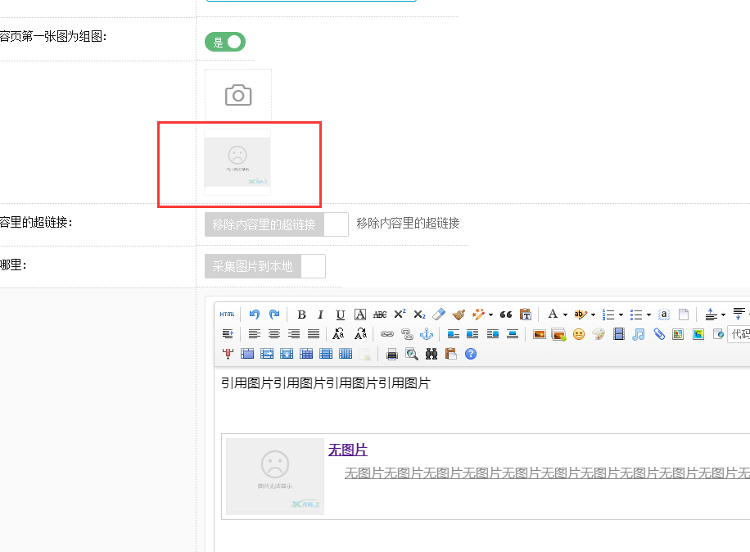750x552 pixels.
Task: Click the print icon in the editor
Action: (392, 354)
